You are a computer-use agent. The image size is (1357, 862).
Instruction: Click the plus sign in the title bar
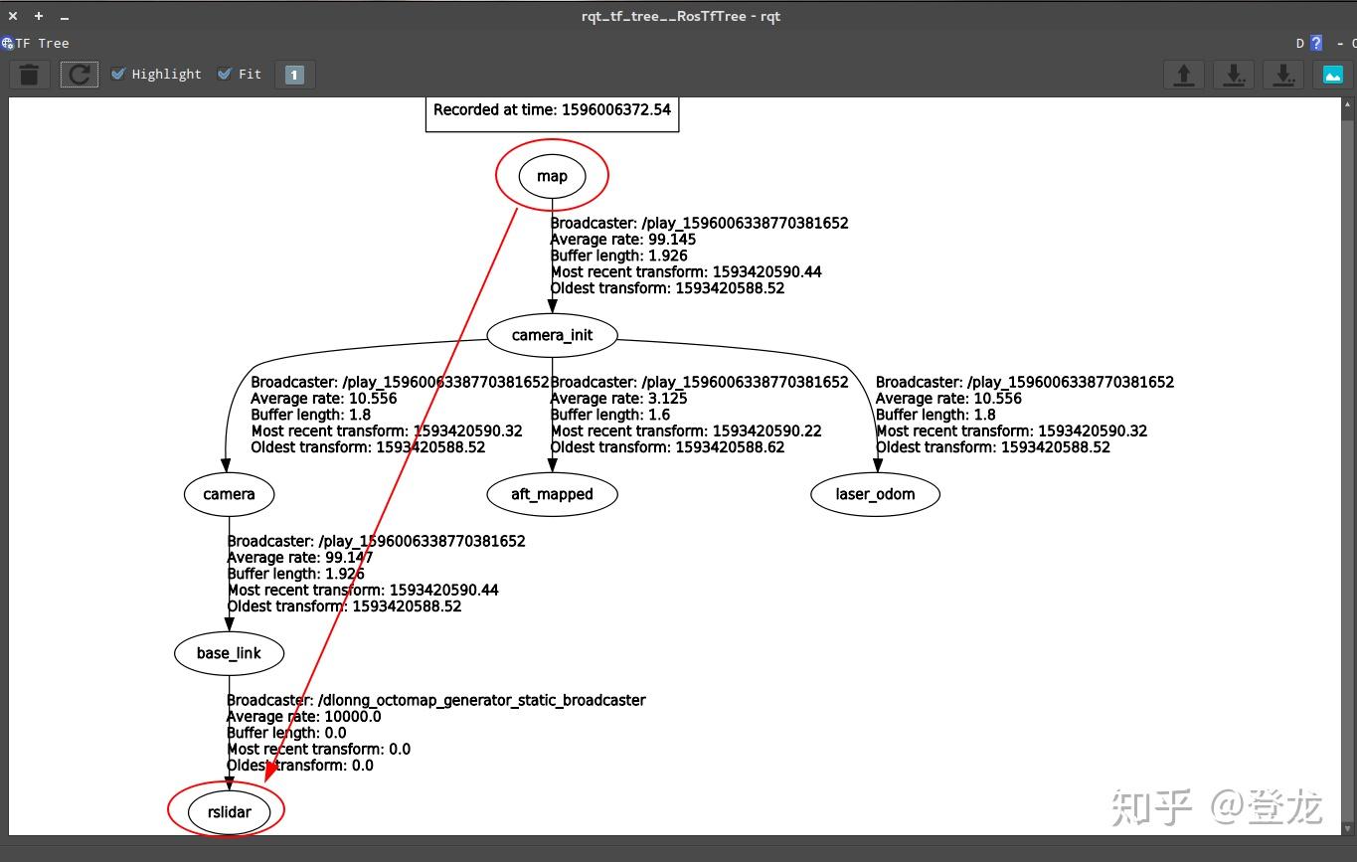pyautogui.click(x=38, y=15)
